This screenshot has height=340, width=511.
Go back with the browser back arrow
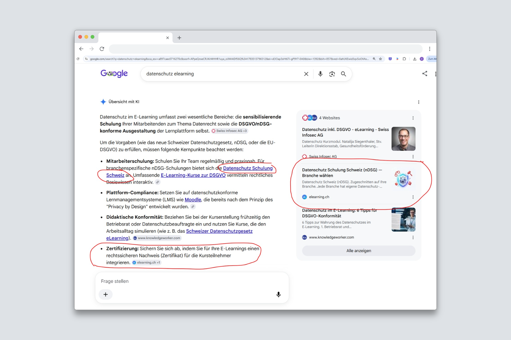tap(81, 49)
